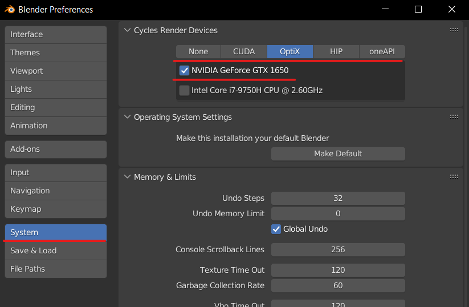Disable the NVIDIA GeForce GTX 1650 device
The image size is (469, 307).
point(184,70)
